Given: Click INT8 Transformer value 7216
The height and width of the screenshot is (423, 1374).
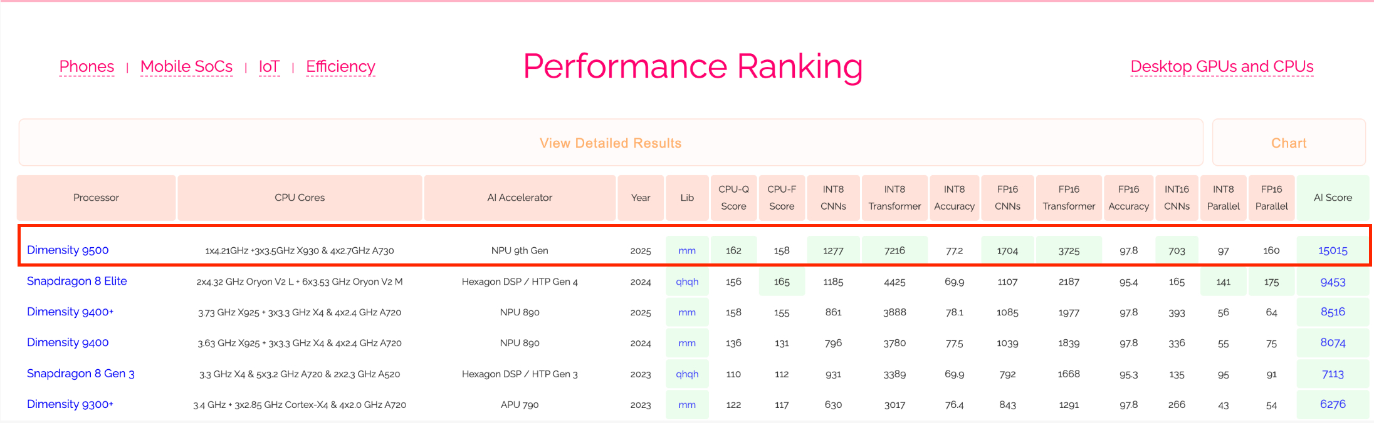Looking at the screenshot, I should tap(894, 250).
